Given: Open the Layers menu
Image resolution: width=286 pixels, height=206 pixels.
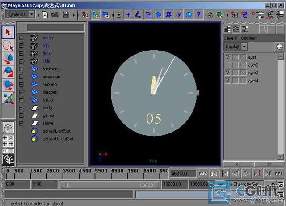Looking at the screenshot, I should point(231,38).
